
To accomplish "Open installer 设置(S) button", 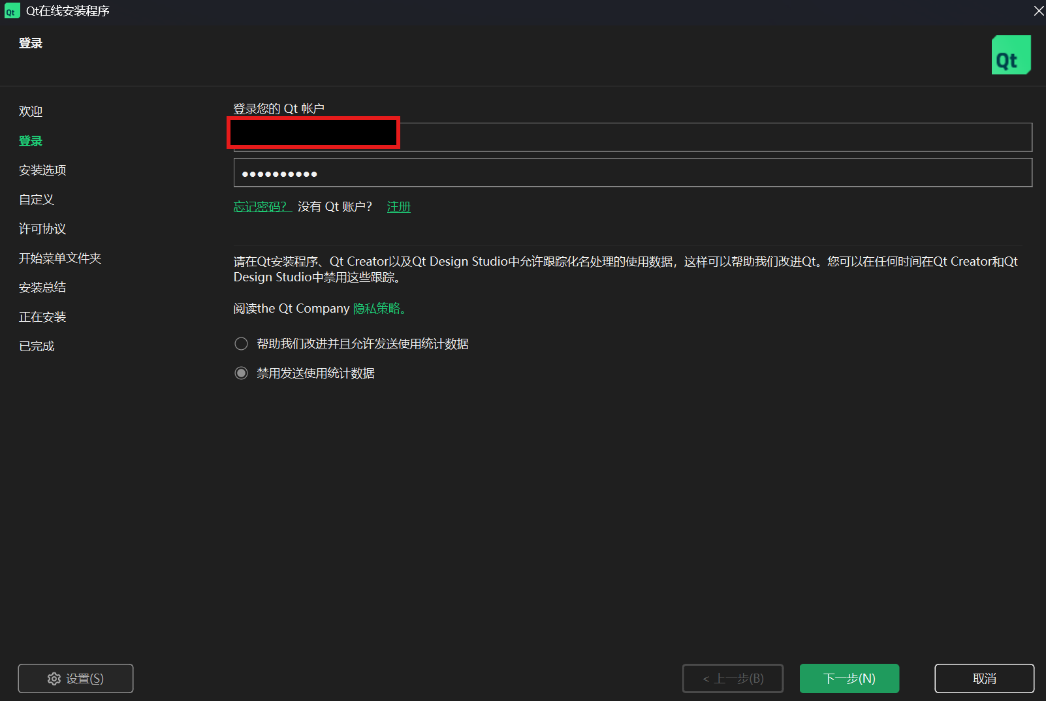I will [x=76, y=679].
